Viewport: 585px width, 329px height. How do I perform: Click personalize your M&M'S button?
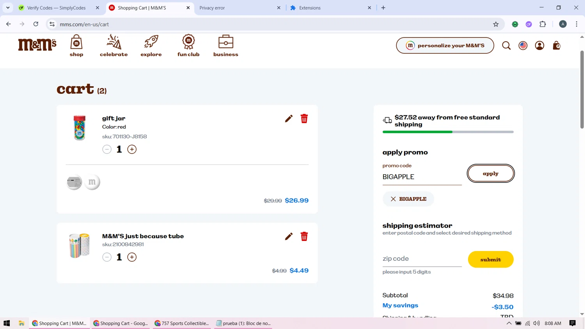445,46
